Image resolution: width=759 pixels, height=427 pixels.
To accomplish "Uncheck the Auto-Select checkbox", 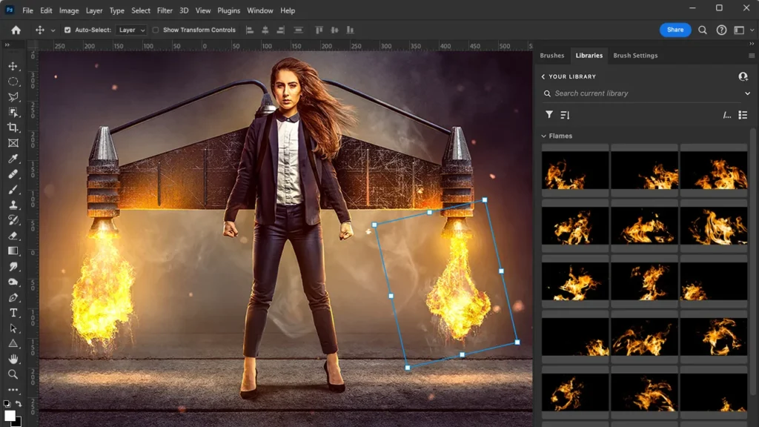I will [67, 30].
